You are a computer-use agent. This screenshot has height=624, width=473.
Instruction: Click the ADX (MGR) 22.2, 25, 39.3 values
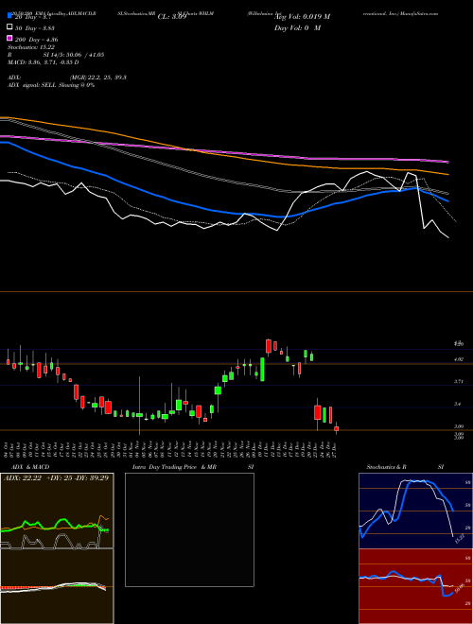(x=98, y=78)
